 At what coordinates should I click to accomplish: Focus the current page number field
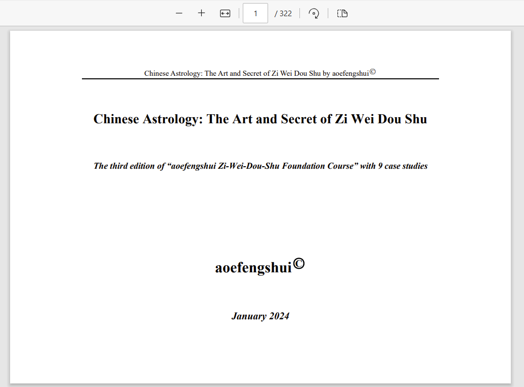[x=255, y=13]
